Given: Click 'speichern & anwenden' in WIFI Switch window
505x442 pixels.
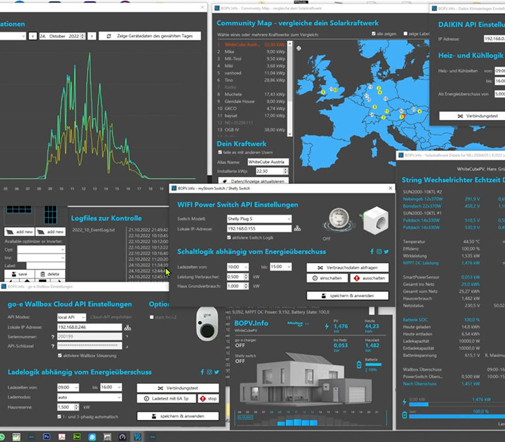Looking at the screenshot, I should [x=347, y=296].
